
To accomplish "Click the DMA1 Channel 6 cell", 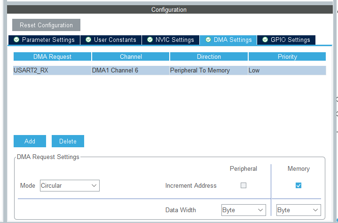I will 131,71.
